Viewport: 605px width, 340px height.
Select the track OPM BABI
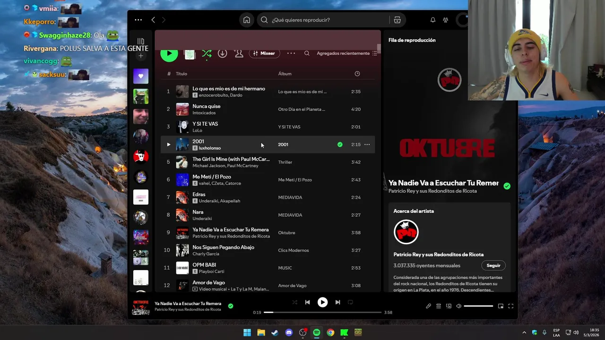point(204,265)
